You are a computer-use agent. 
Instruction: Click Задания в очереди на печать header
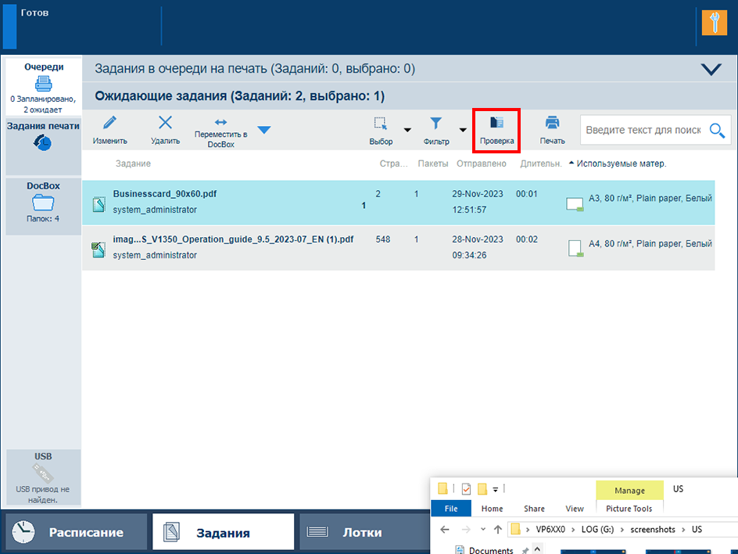(255, 69)
